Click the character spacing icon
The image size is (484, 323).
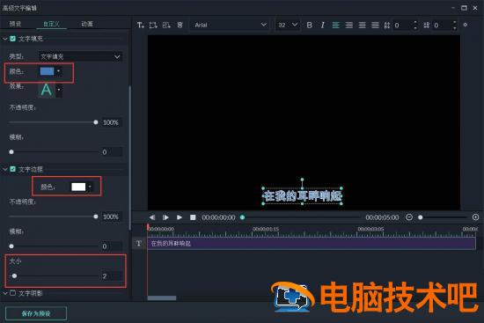point(427,25)
